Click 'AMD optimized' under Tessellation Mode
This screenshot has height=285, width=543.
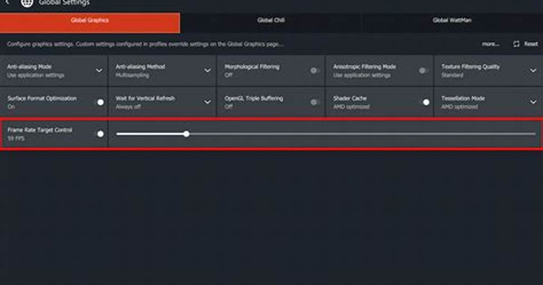459,107
